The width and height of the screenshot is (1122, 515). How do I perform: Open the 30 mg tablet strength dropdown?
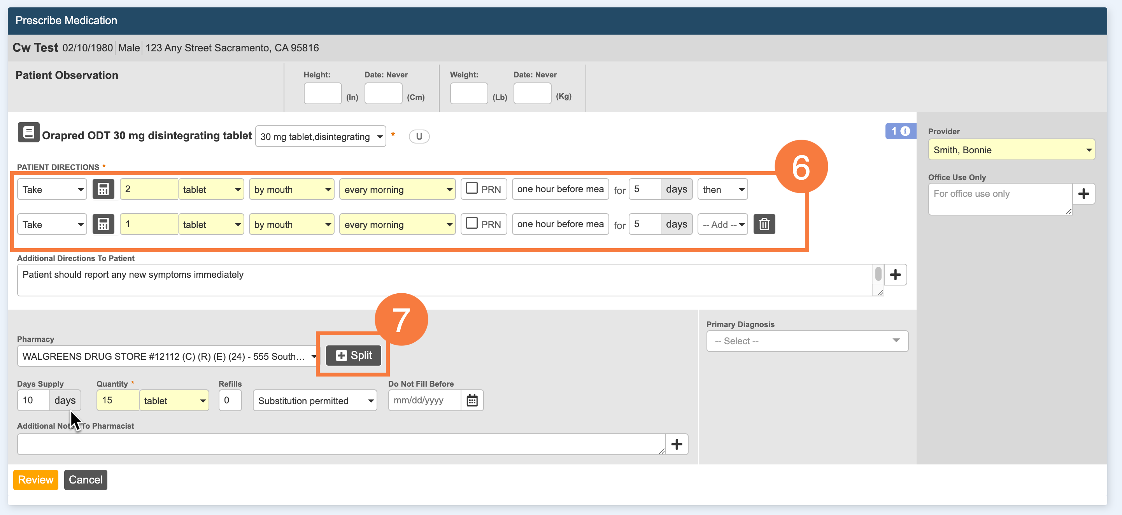pos(320,137)
